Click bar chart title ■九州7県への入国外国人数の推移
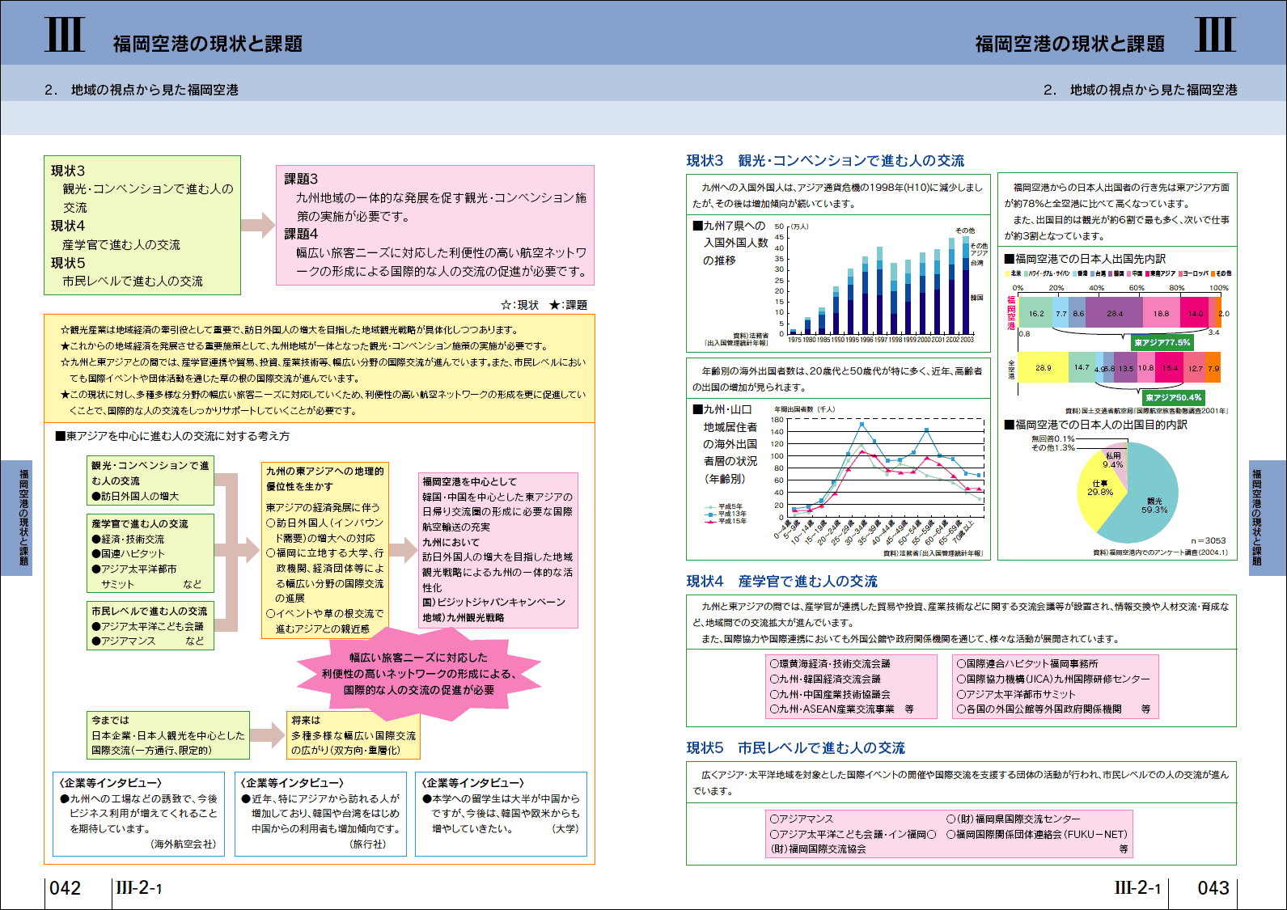The image size is (1287, 910). pyautogui.click(x=730, y=243)
